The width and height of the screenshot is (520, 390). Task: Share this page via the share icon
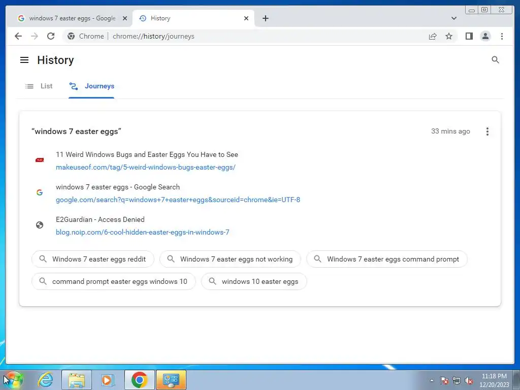tap(433, 36)
